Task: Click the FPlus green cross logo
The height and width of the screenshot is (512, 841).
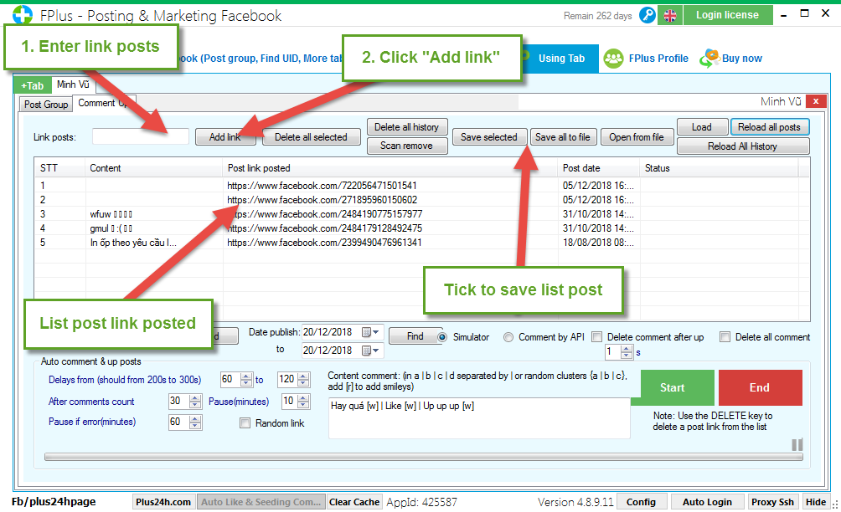Action: pos(22,15)
